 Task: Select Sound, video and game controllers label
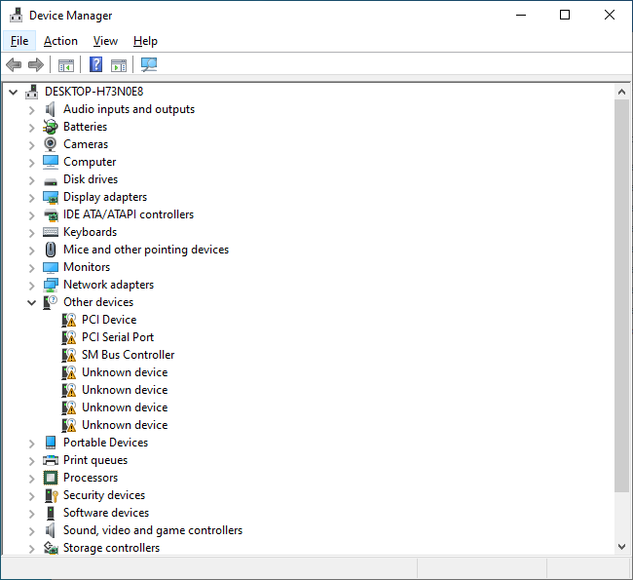click(x=153, y=530)
